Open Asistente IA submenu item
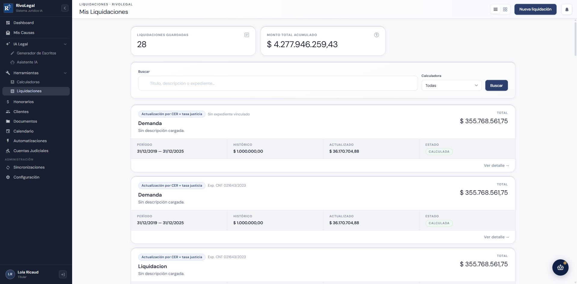This screenshot has height=284, width=577. (36, 62)
